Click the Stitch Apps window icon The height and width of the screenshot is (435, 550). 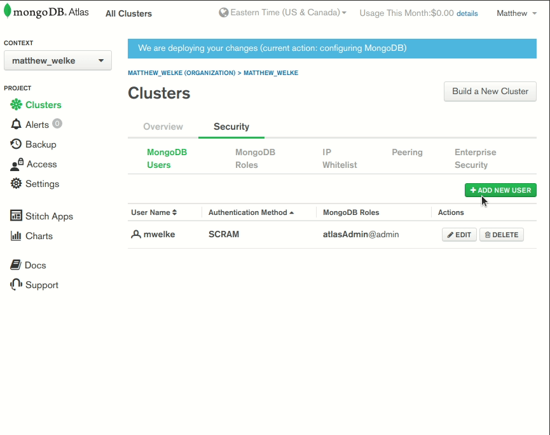(x=16, y=216)
